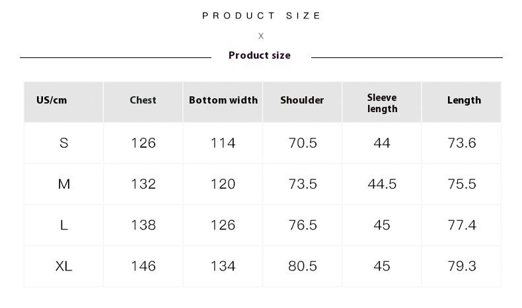Screen dimensions: 522x308
Task: Click the PRODUCT SIZE title text
Action: [x=262, y=15]
